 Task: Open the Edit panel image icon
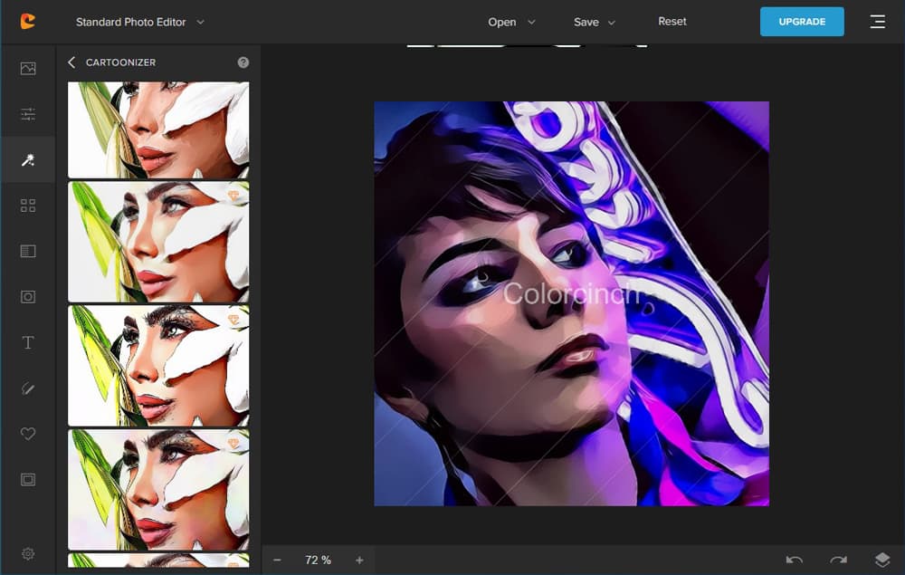coord(28,68)
